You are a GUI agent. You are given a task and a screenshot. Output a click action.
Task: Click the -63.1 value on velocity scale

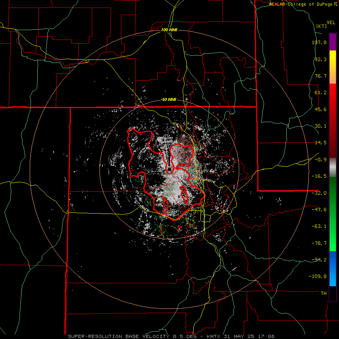tap(319, 226)
